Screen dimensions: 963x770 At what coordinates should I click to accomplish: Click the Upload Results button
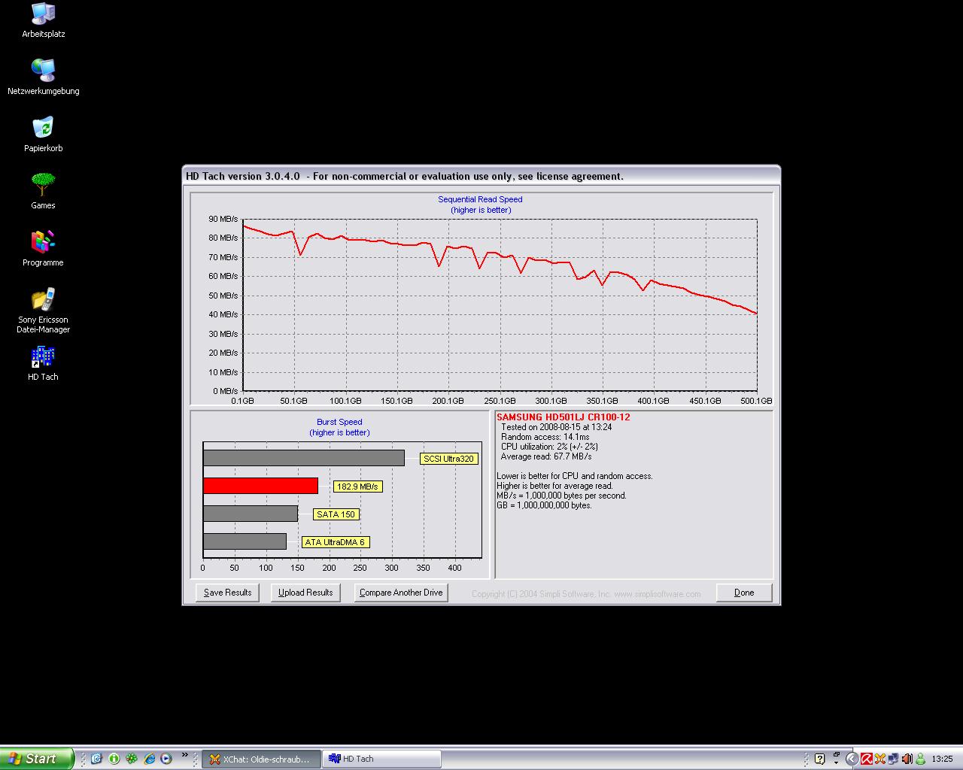pyautogui.click(x=305, y=593)
